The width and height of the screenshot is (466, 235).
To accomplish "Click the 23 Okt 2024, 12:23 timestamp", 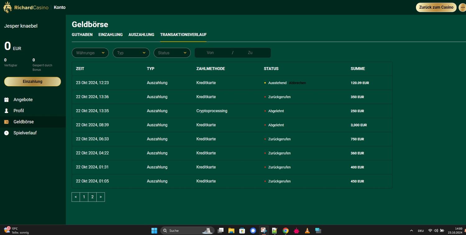I will click(x=92, y=83).
